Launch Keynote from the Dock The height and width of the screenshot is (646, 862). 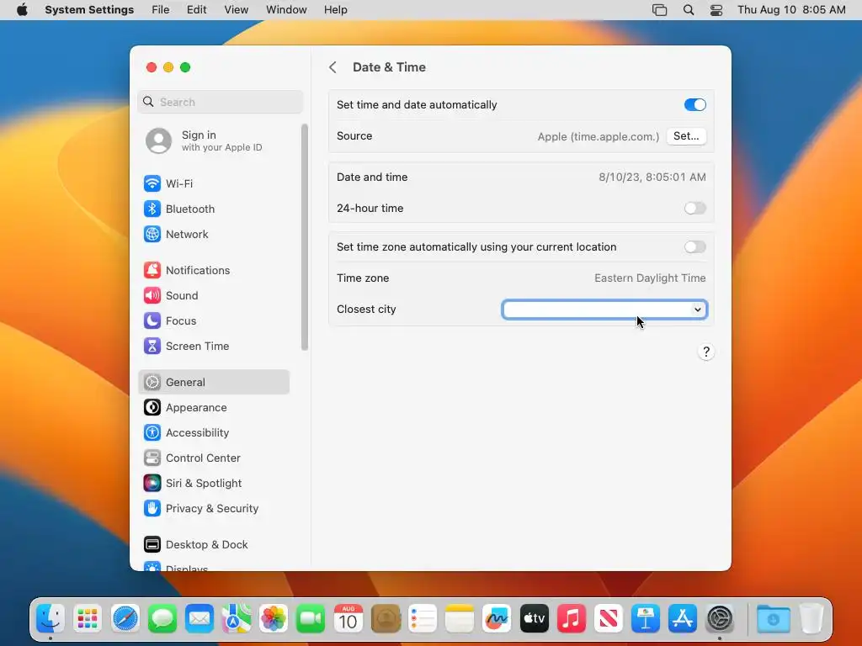click(646, 620)
